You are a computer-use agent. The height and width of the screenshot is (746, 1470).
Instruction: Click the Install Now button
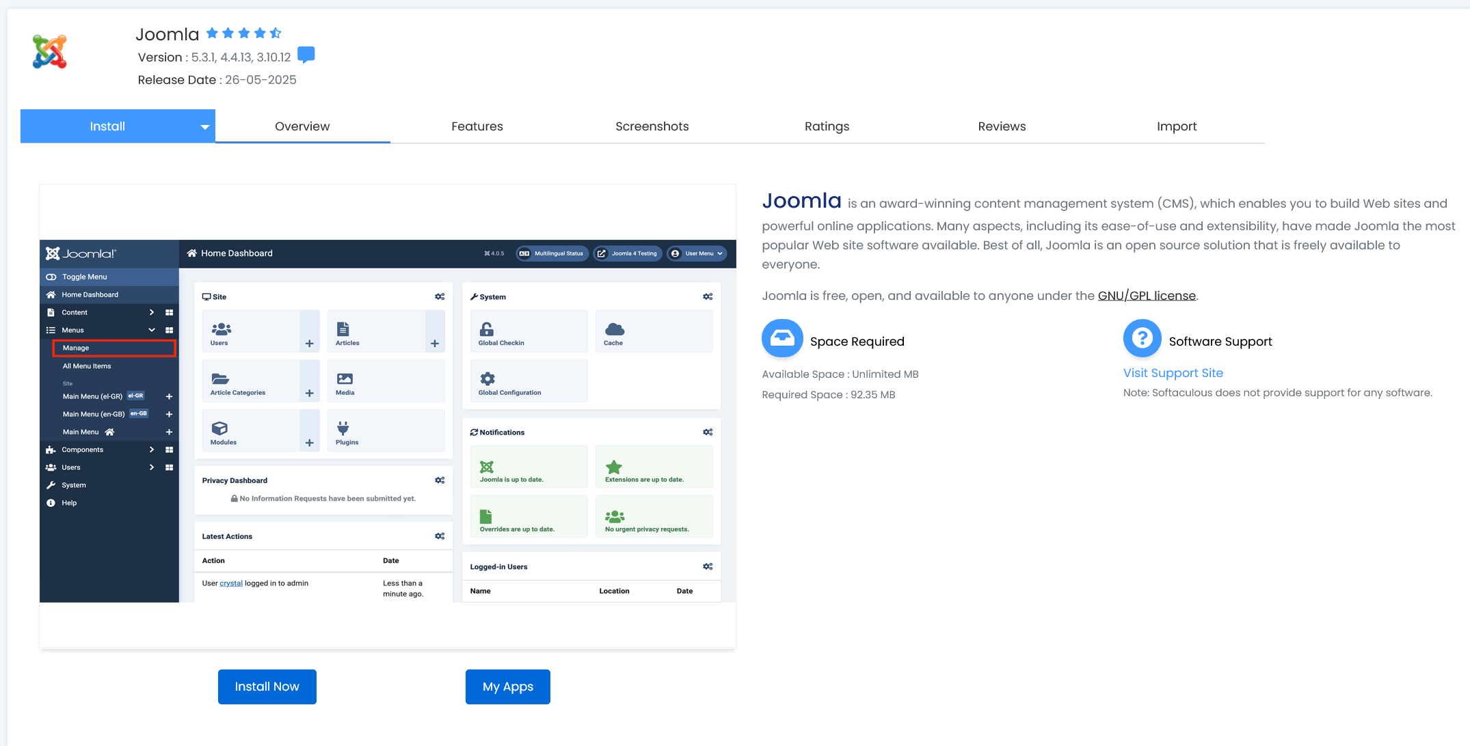[x=267, y=687]
